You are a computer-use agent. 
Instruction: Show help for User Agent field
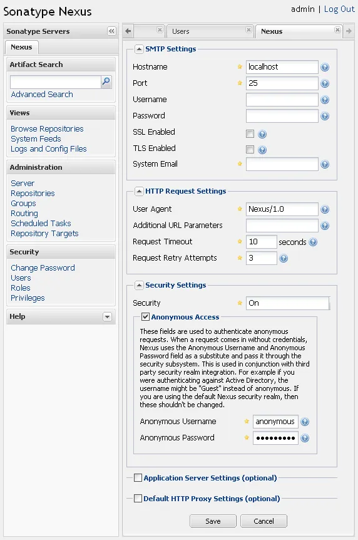pos(325,209)
